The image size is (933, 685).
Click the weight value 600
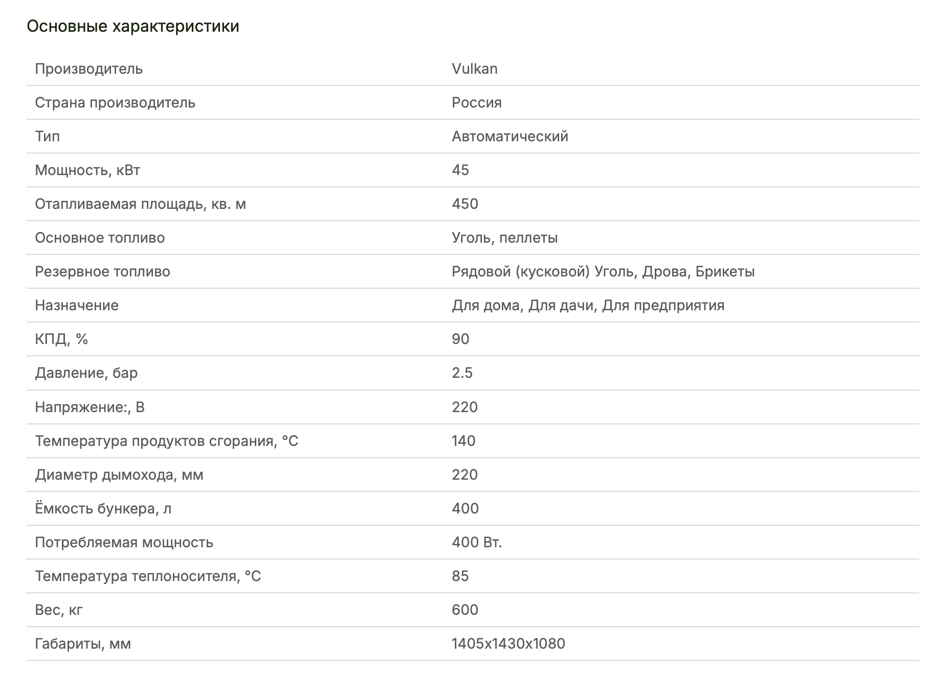(465, 610)
